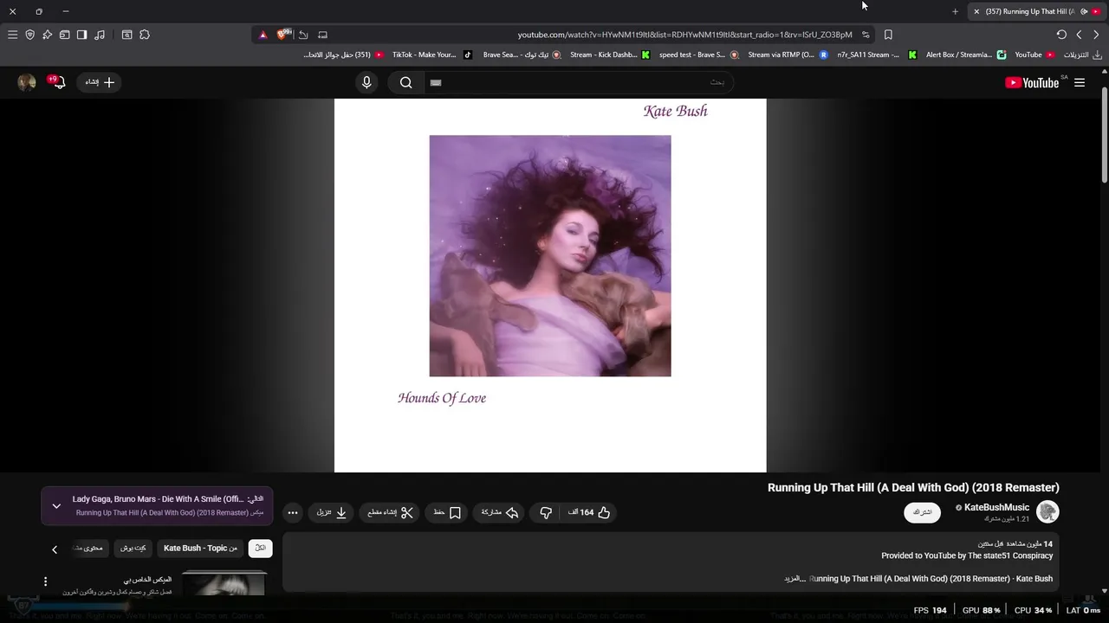
Task: Click the Brave Rewards triangle icon
Action: pyautogui.click(x=263, y=35)
